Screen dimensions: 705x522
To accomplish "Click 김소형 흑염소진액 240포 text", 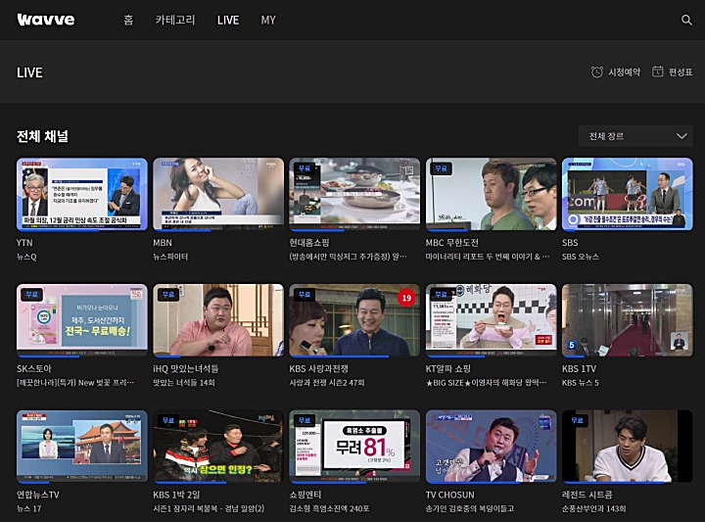I will tap(329, 508).
